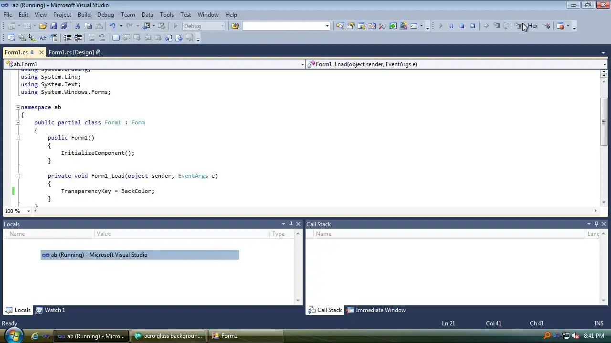
Task: Select the Locals tab
Action: click(18, 310)
